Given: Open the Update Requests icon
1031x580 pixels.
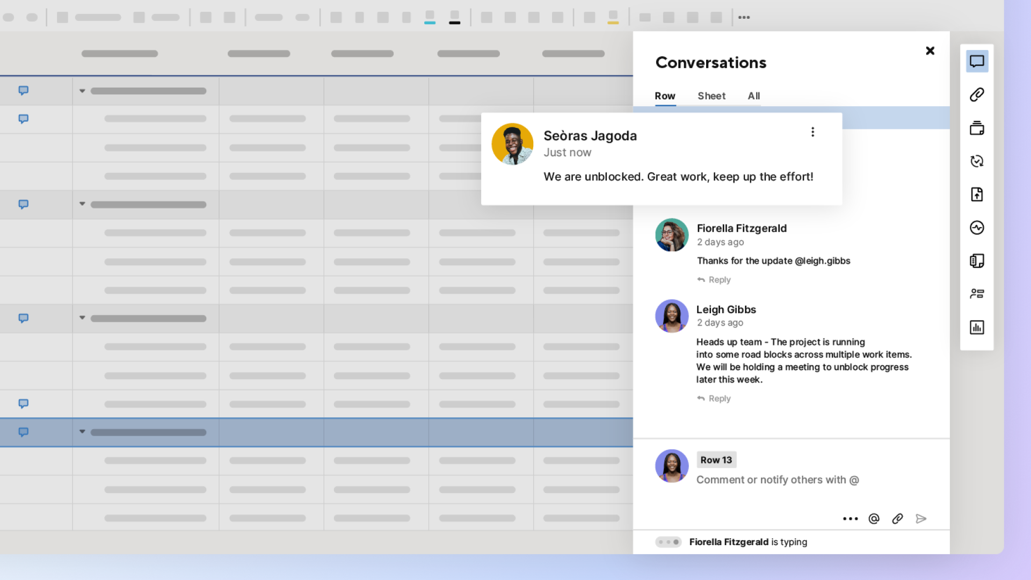Looking at the screenshot, I should [x=977, y=161].
